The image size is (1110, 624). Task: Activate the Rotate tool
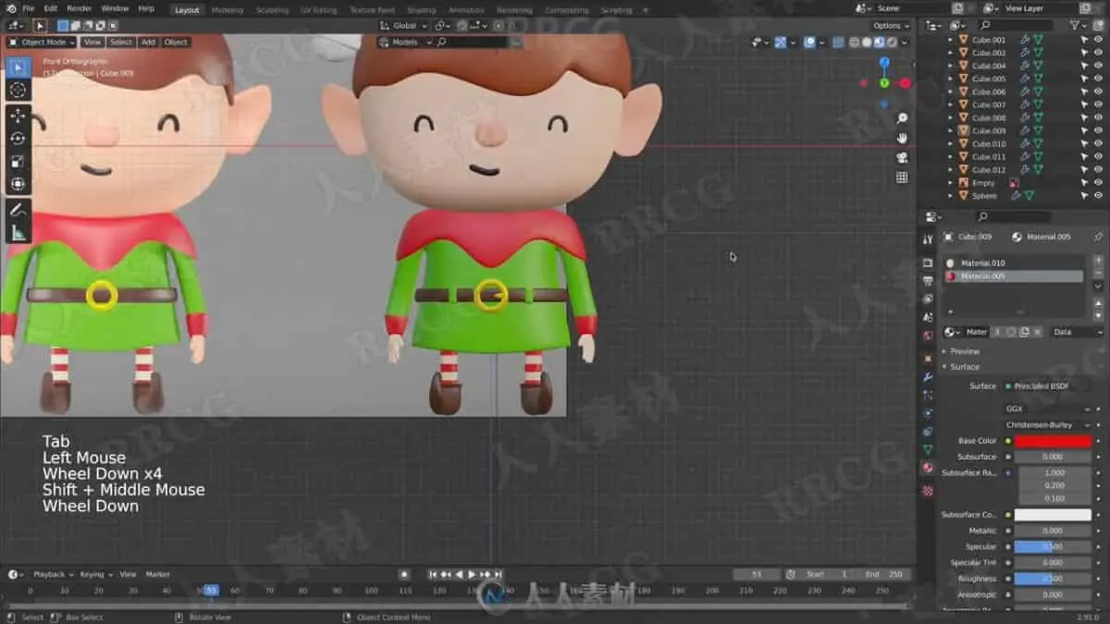click(x=18, y=139)
